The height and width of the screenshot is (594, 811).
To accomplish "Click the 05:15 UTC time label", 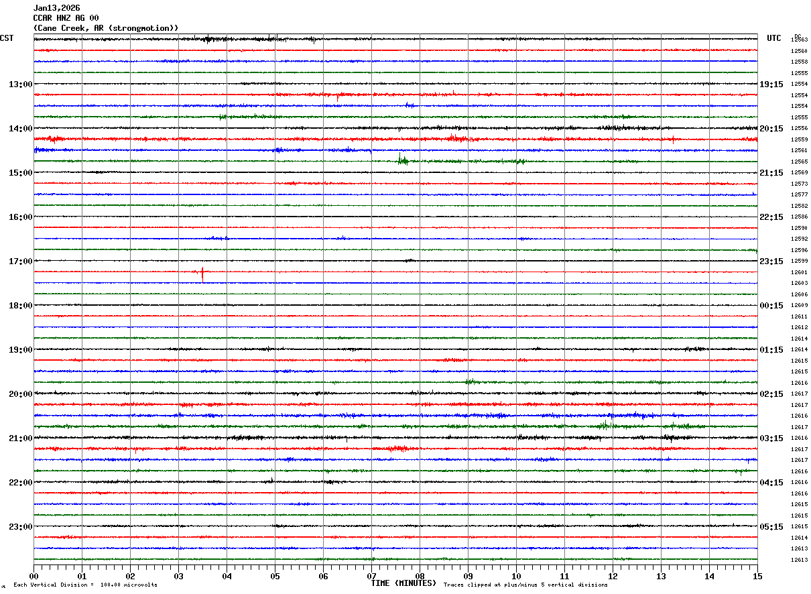I will [x=771, y=527].
